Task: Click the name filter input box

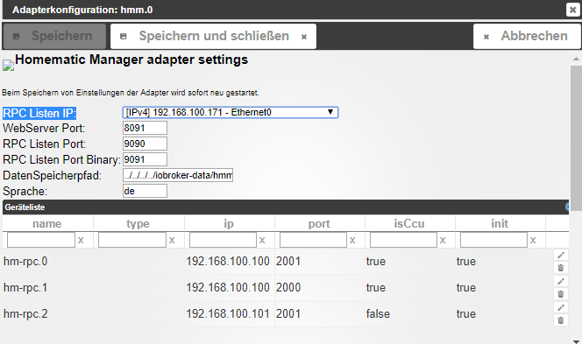Action: pyautogui.click(x=41, y=240)
